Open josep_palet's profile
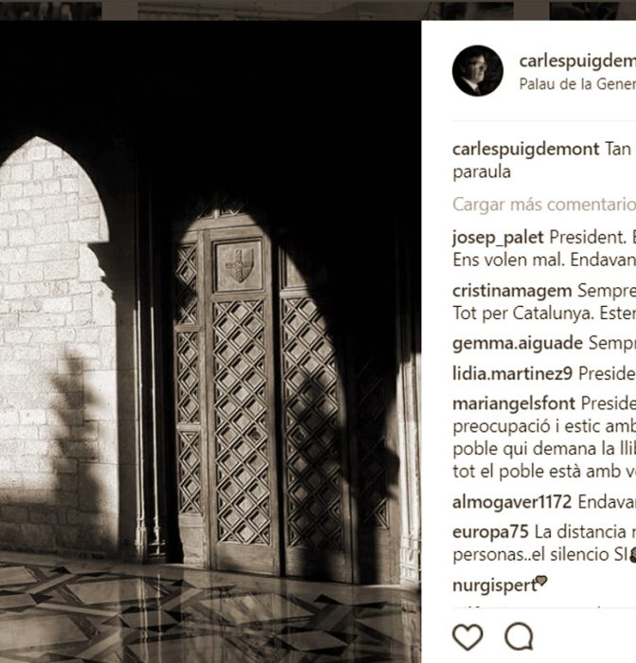 [x=498, y=238]
